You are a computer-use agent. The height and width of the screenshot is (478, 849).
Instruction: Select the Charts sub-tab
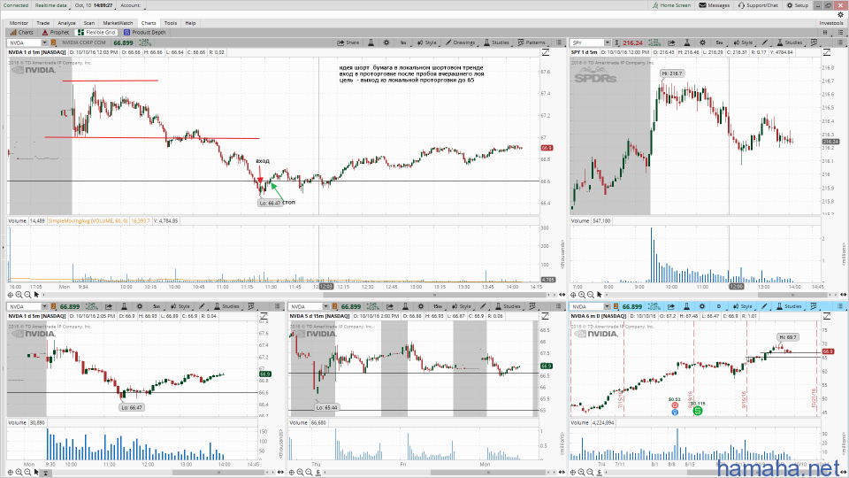(x=21, y=33)
